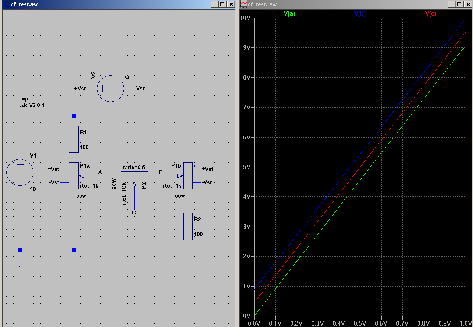The height and width of the screenshot is (327, 473).
Task: Click the V2 component name label
Action: click(94, 75)
